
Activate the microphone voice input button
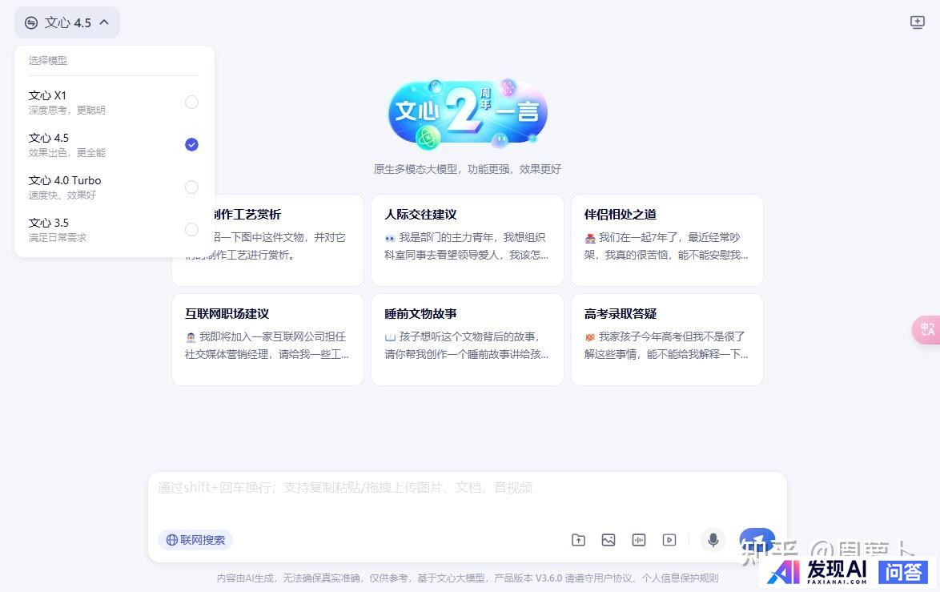click(713, 540)
